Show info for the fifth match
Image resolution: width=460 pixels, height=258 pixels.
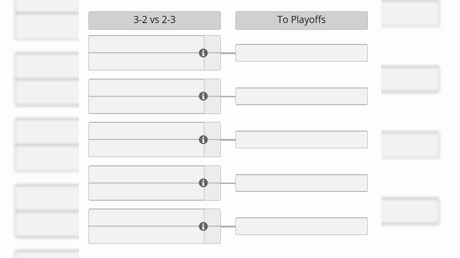click(203, 227)
